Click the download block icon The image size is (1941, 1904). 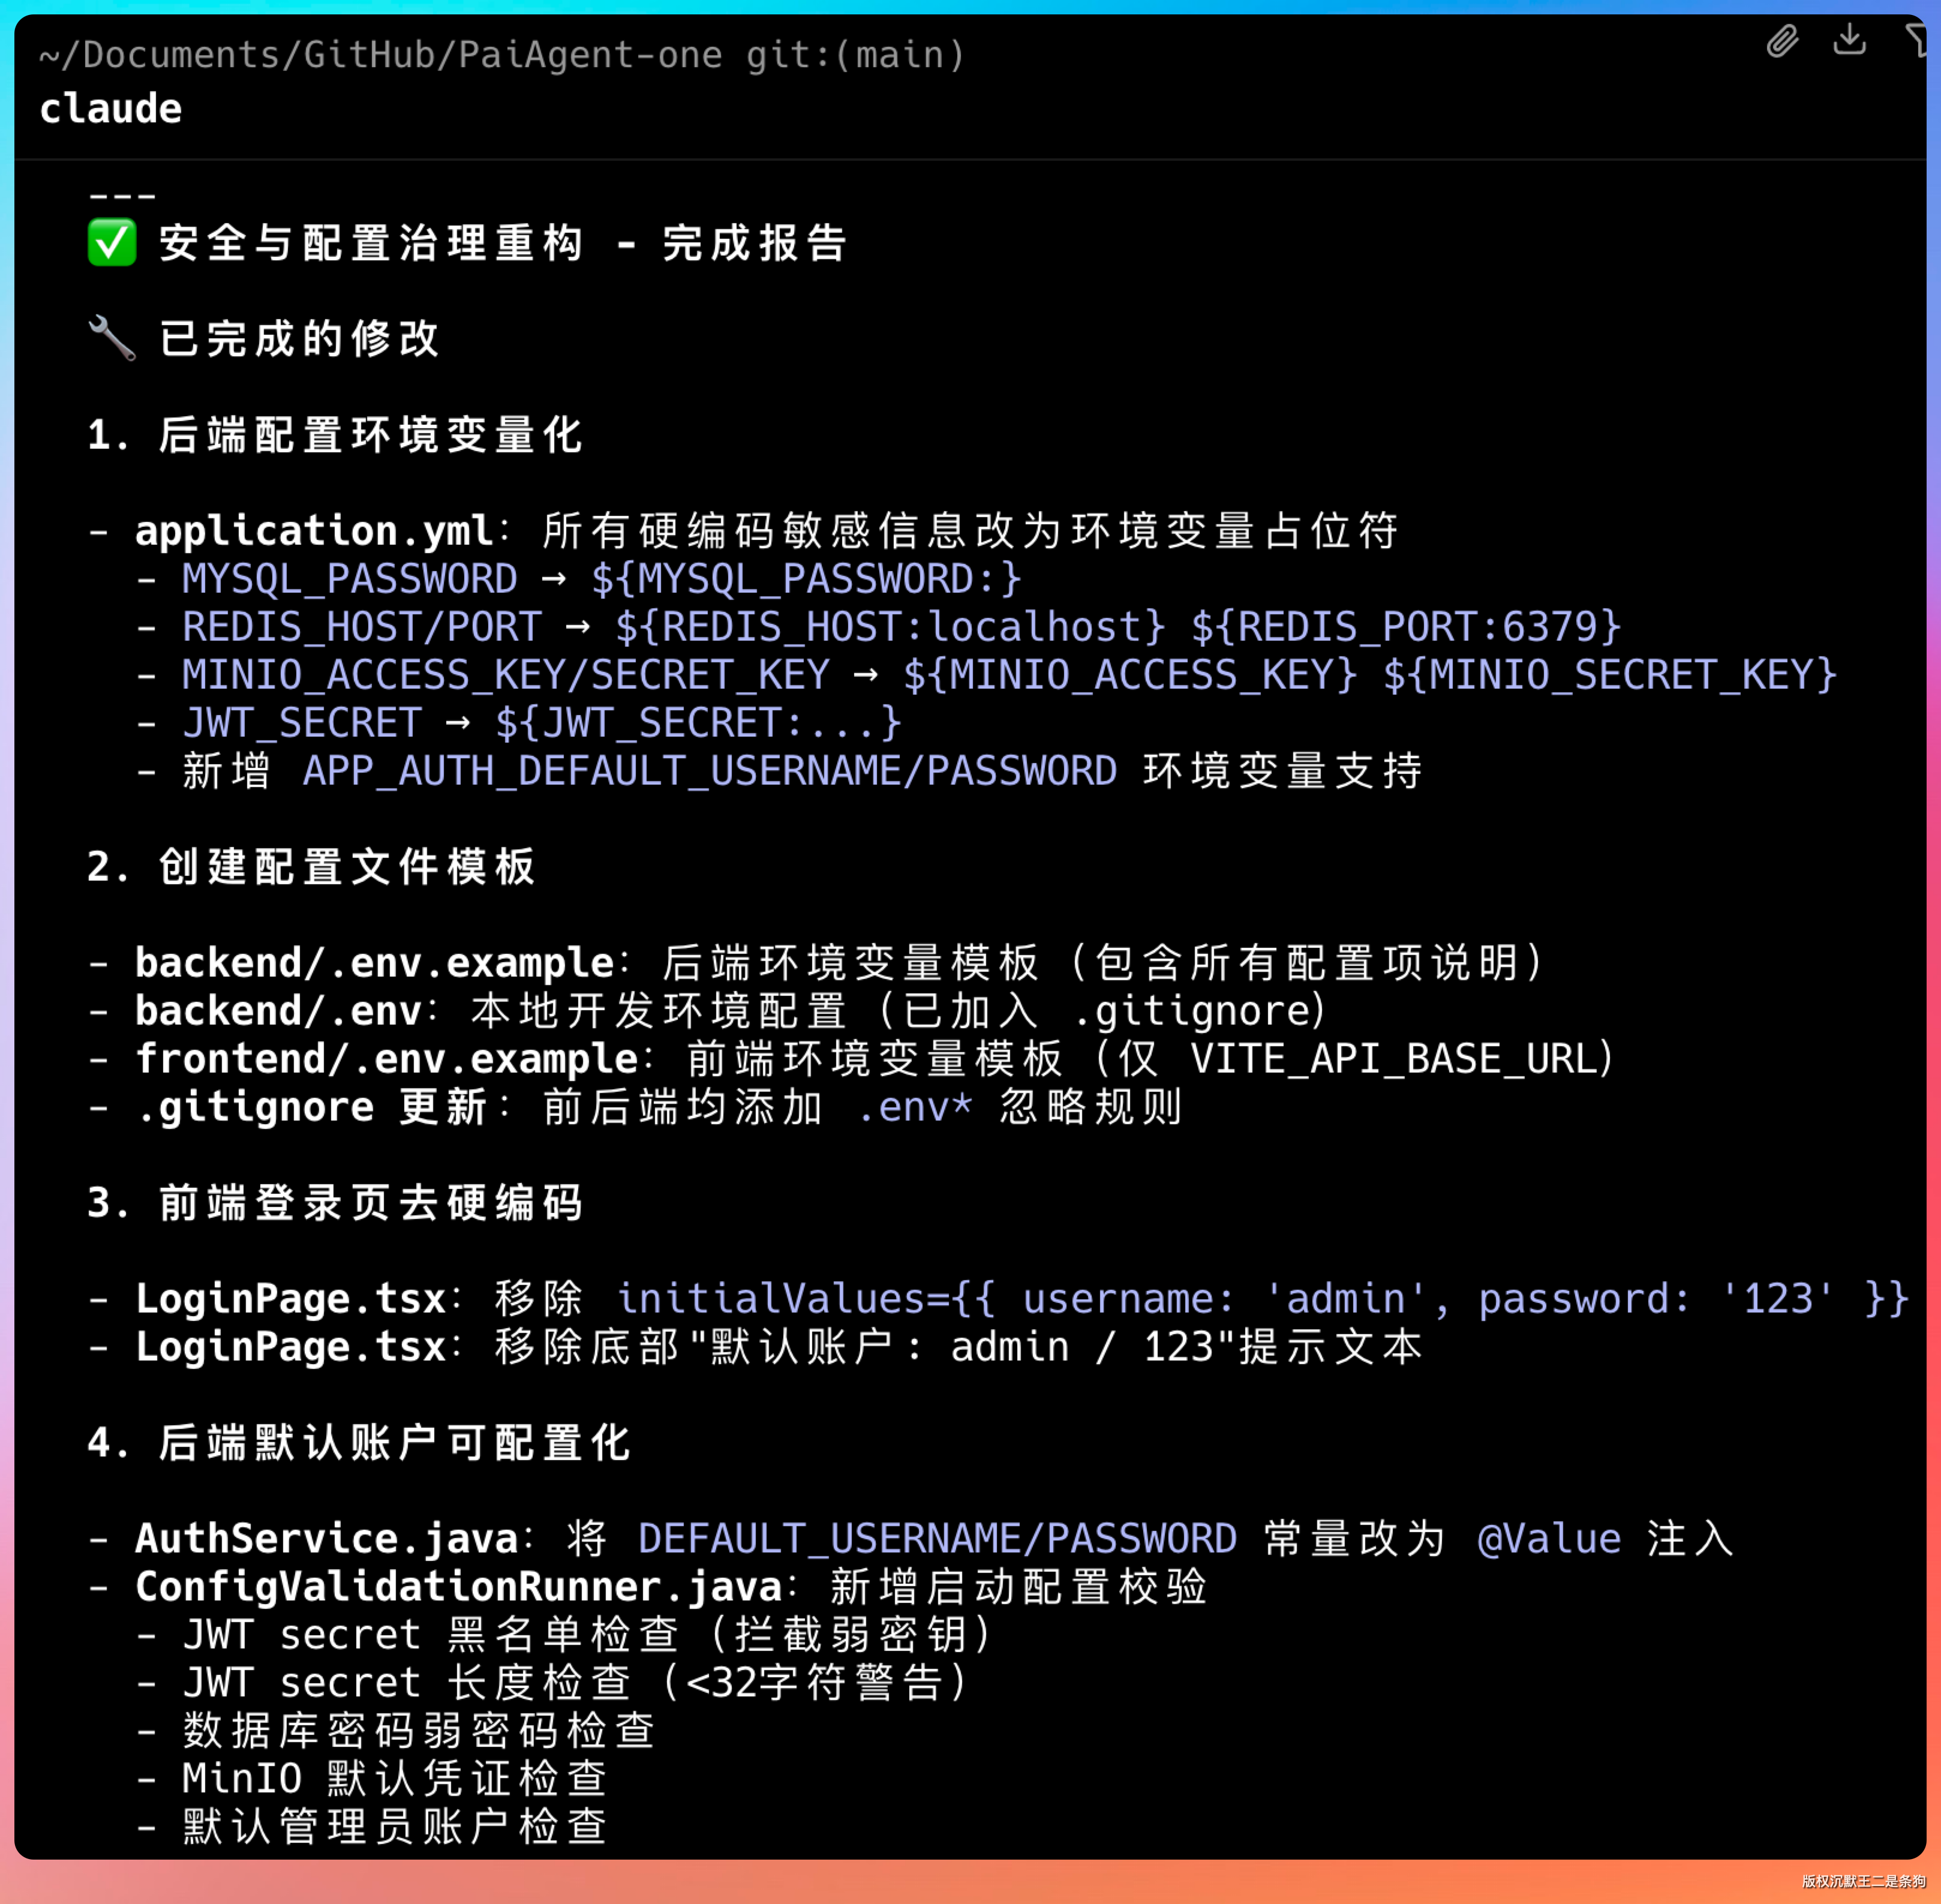pyautogui.click(x=1849, y=40)
